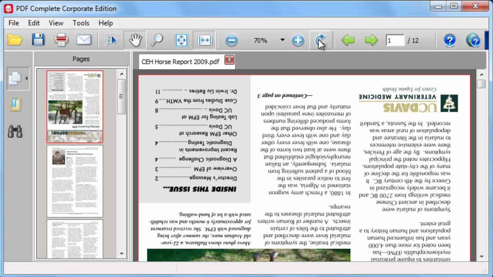
Task: Collapse the Pages side panel arrow
Action: click(26, 78)
